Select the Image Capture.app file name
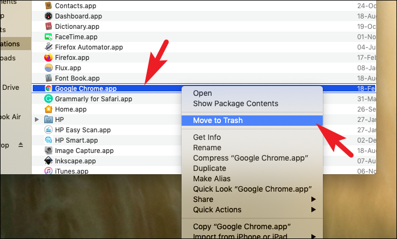This screenshot has width=397, height=239. [85, 151]
